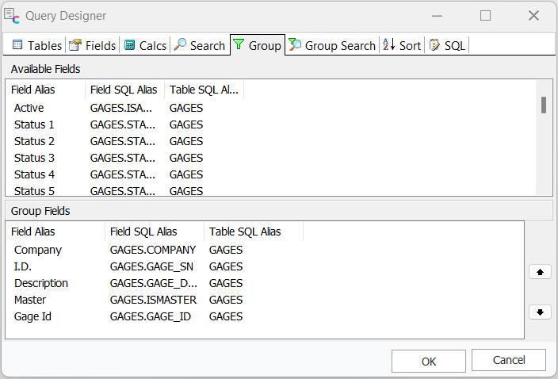Open the Tables tab
This screenshot has height=379, width=558.
click(37, 45)
